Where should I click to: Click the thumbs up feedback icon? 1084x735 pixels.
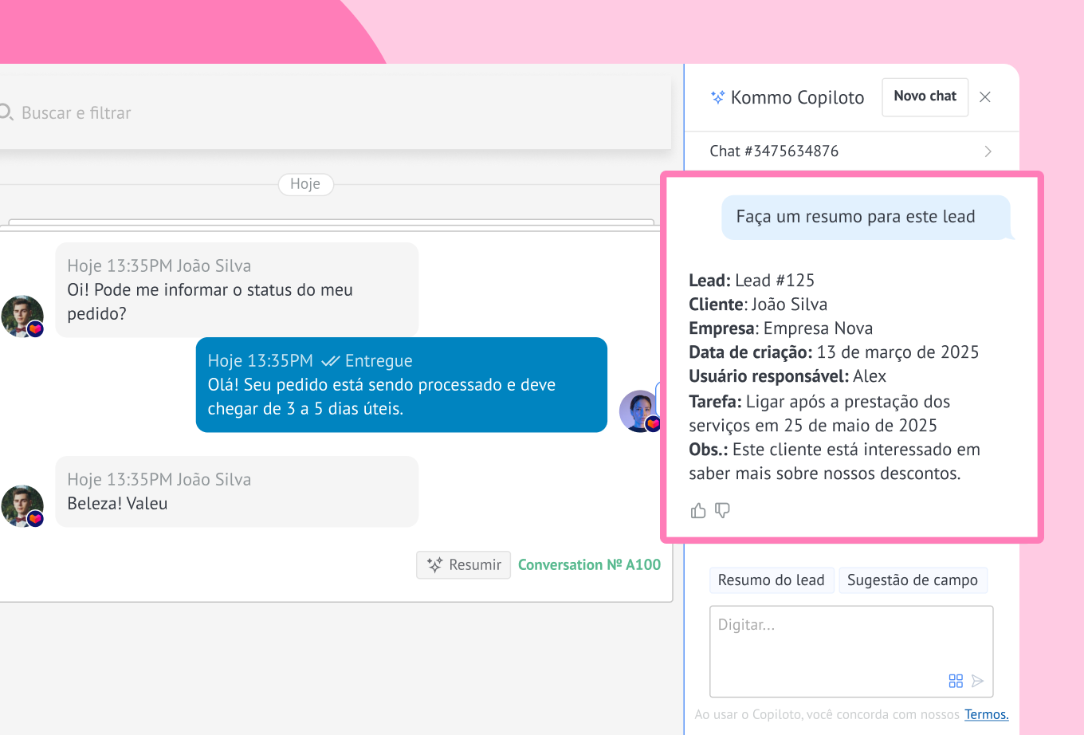coord(698,510)
